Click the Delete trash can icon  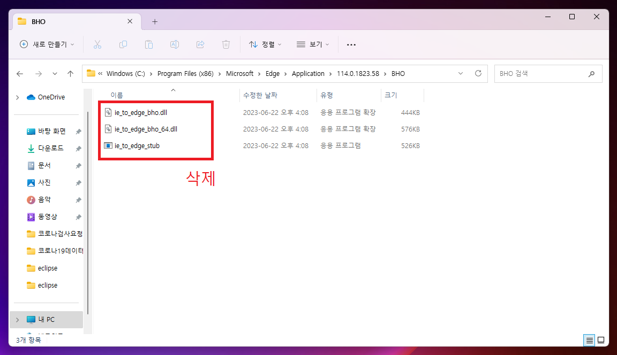226,44
